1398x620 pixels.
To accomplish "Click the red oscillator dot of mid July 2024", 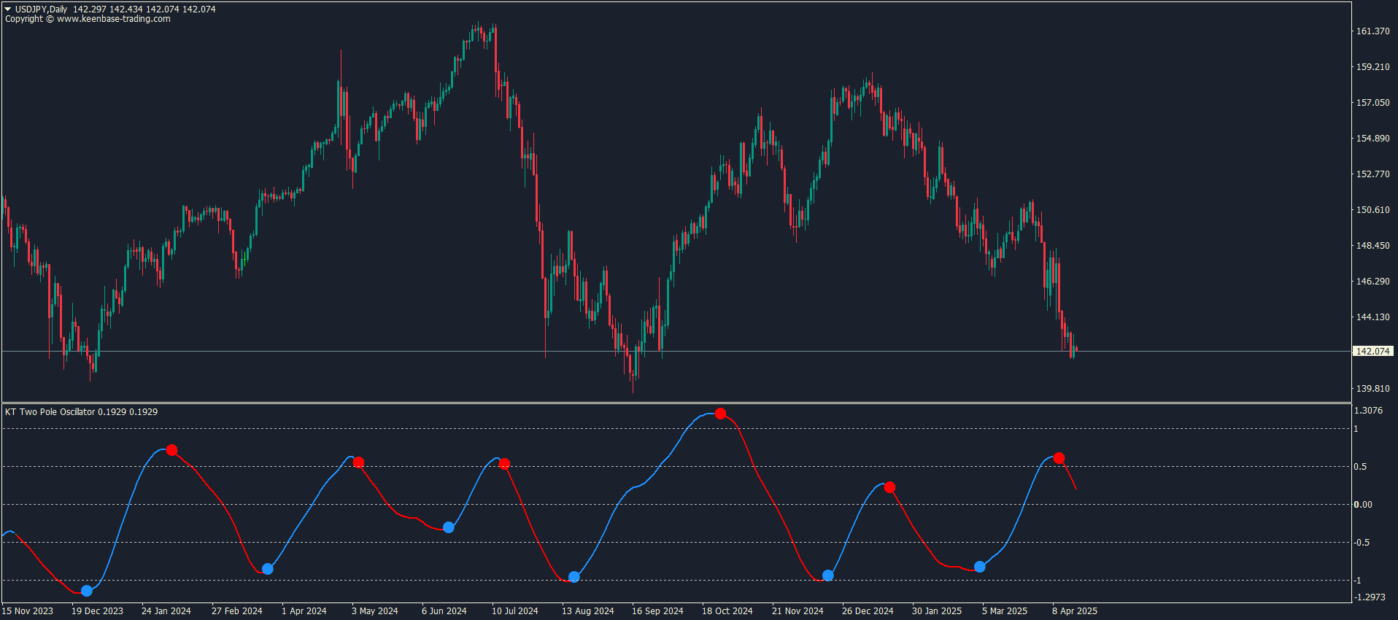I will click(x=504, y=464).
